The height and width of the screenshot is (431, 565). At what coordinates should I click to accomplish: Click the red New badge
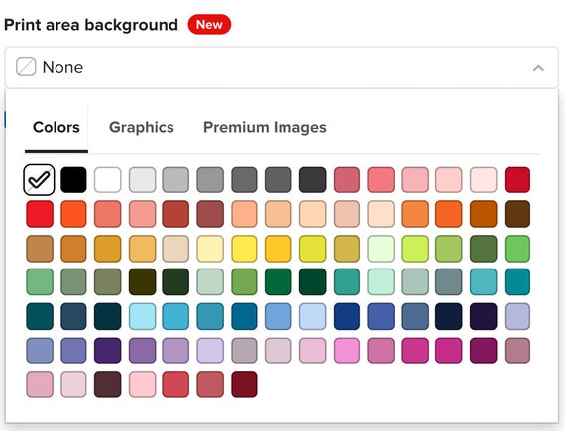tap(209, 25)
